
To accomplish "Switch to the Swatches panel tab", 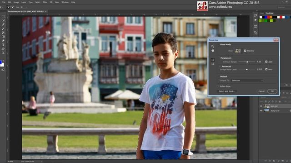I will pyautogui.click(x=270, y=13).
